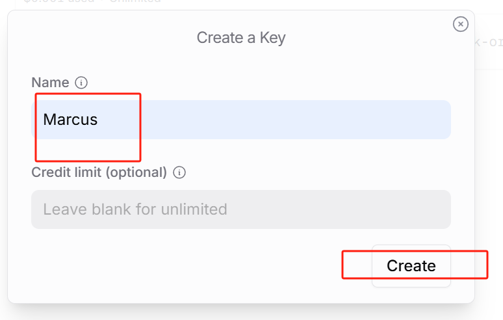The width and height of the screenshot is (503, 320).
Task: Focus the Name input field
Action: (260, 120)
